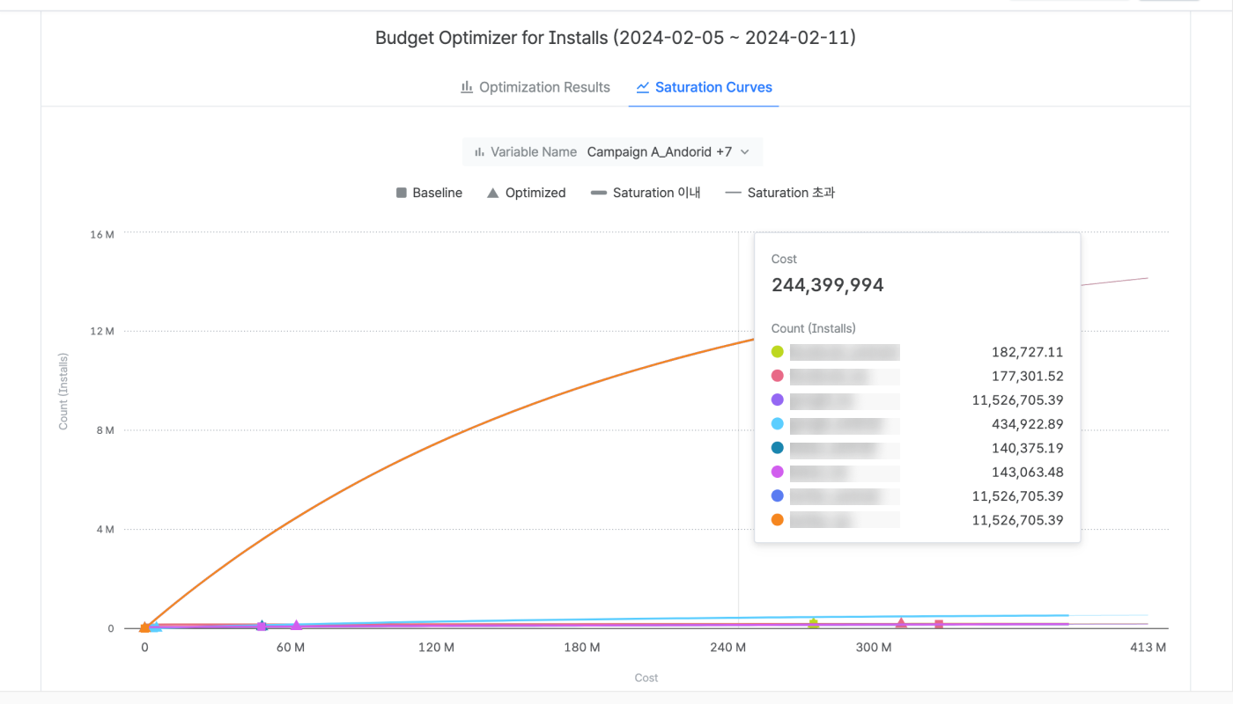Click the chevron beside Campaign A_Andorid +7
Screen dimensions: 1233x704
pyautogui.click(x=745, y=151)
